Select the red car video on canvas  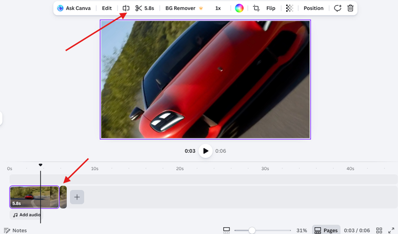pyautogui.click(x=206, y=80)
